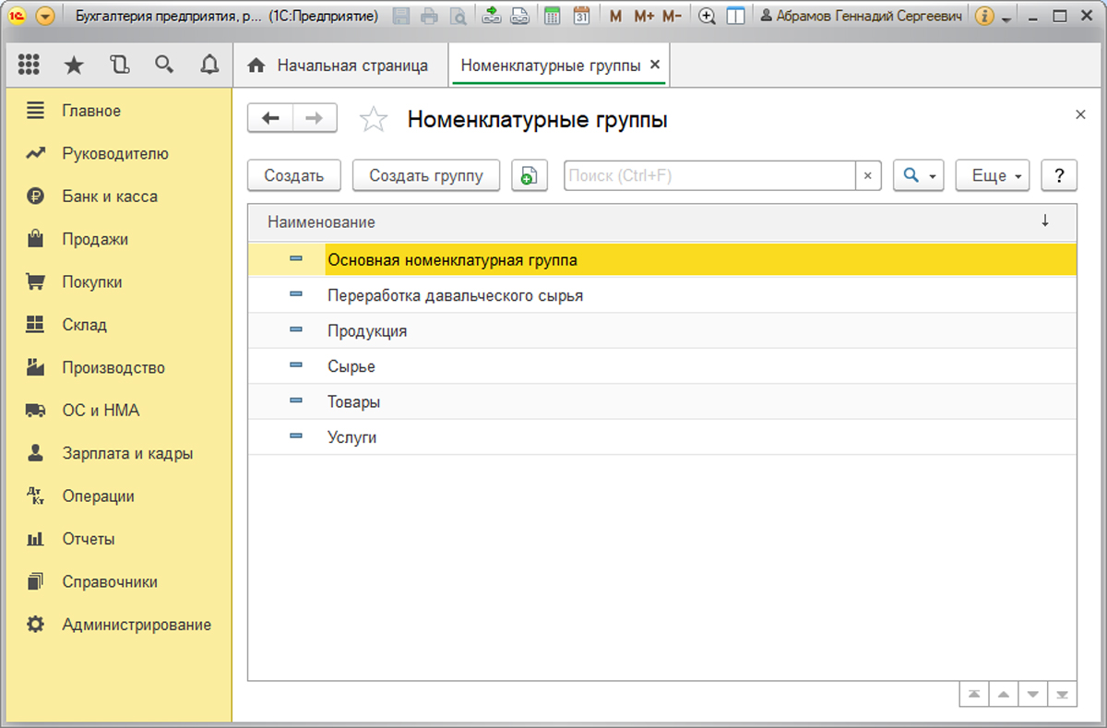Open the History scroll icon
The width and height of the screenshot is (1107, 728).
pyautogui.click(x=119, y=65)
